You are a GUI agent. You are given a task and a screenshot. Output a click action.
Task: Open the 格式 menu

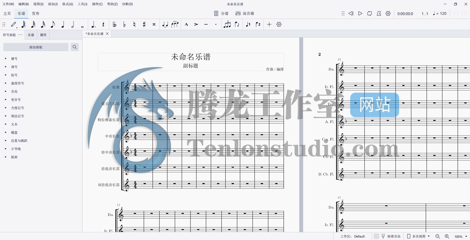(68, 4)
